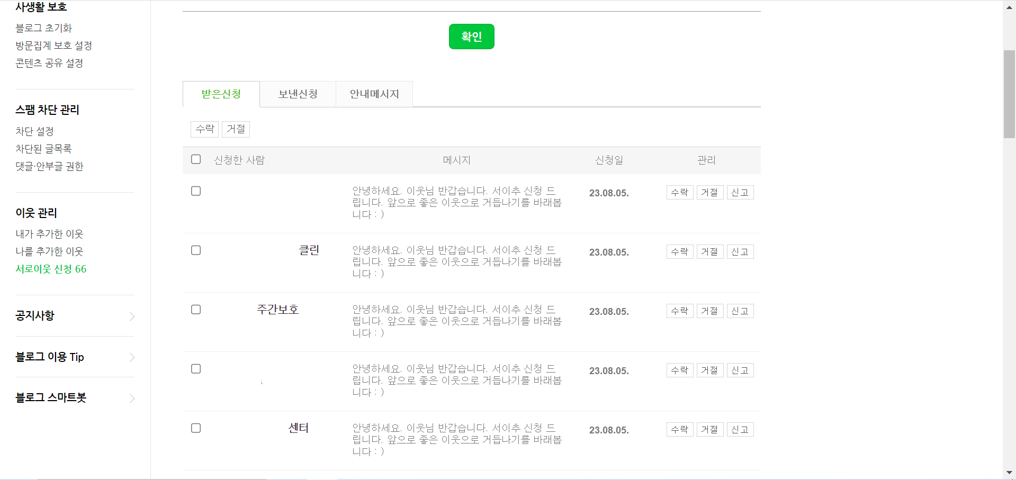Expand the 공지사항 section arrow

(132, 316)
